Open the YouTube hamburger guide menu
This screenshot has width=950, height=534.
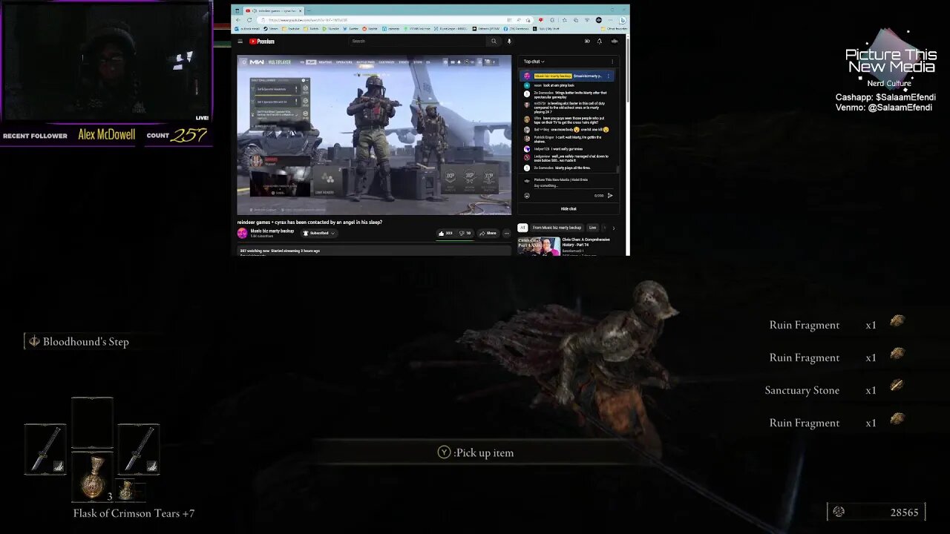[240, 42]
